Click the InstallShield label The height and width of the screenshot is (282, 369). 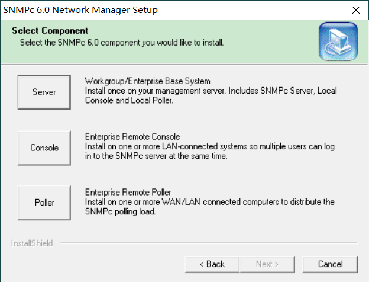(x=32, y=243)
